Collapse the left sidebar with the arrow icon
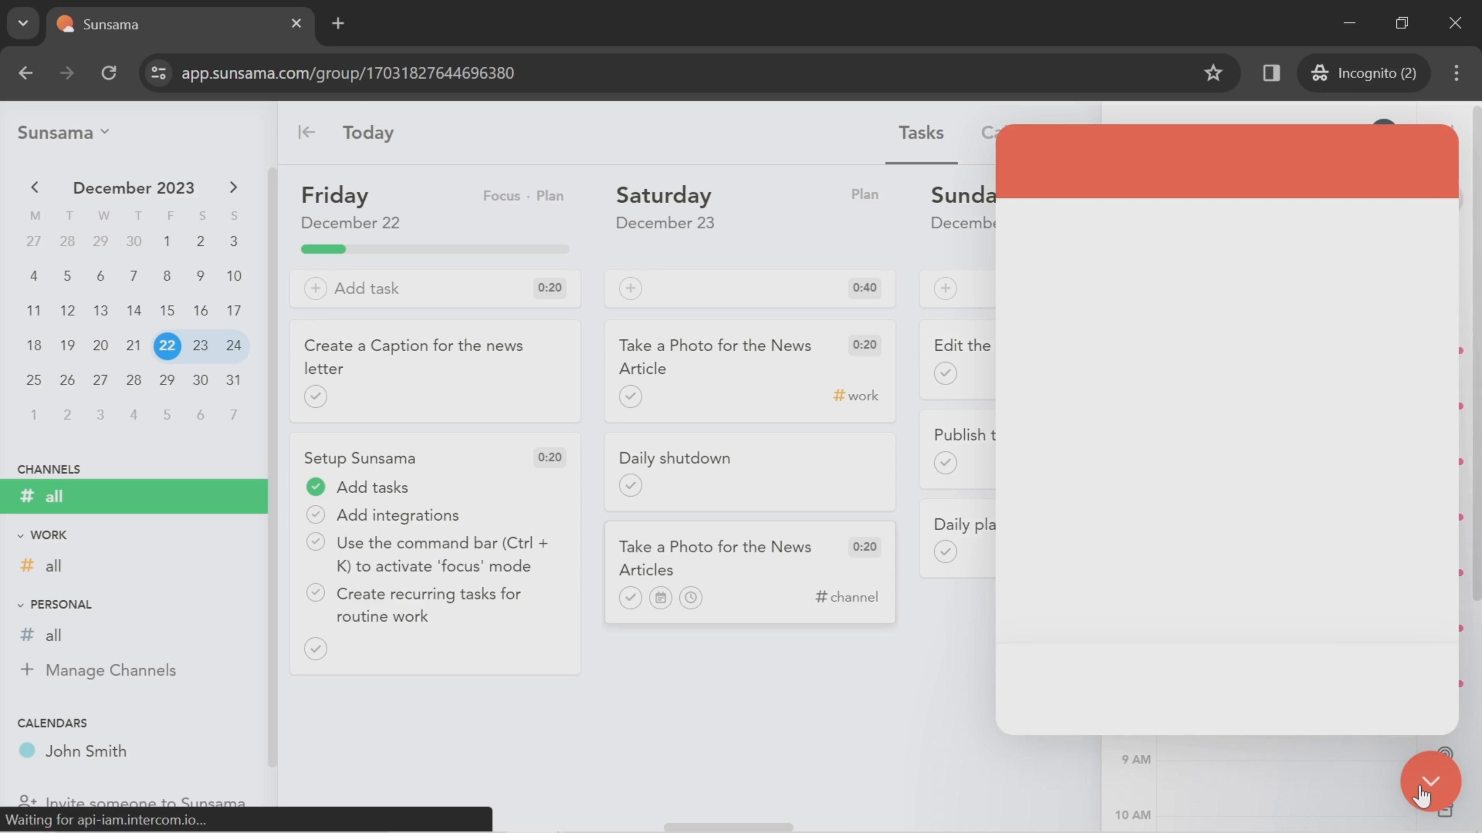This screenshot has height=833, width=1482. point(306,132)
